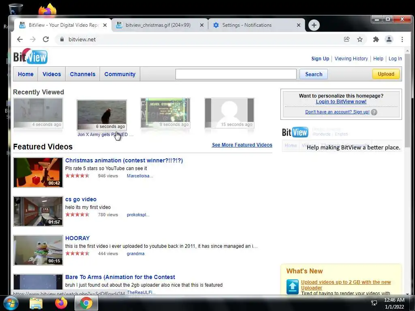
Task: Open File Explorer from the taskbar
Action: click(x=36, y=303)
